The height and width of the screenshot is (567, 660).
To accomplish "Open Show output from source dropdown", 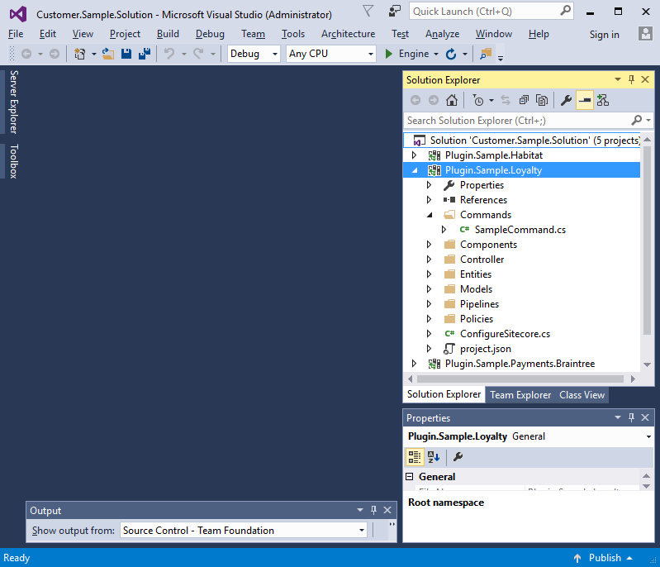I will click(x=362, y=530).
